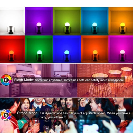Click the party crowd photo
Image resolution: width=133 pixels, height=133 pixels.
[66, 115]
